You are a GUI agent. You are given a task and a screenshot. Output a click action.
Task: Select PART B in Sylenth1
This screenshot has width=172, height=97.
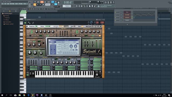pos(66,26)
